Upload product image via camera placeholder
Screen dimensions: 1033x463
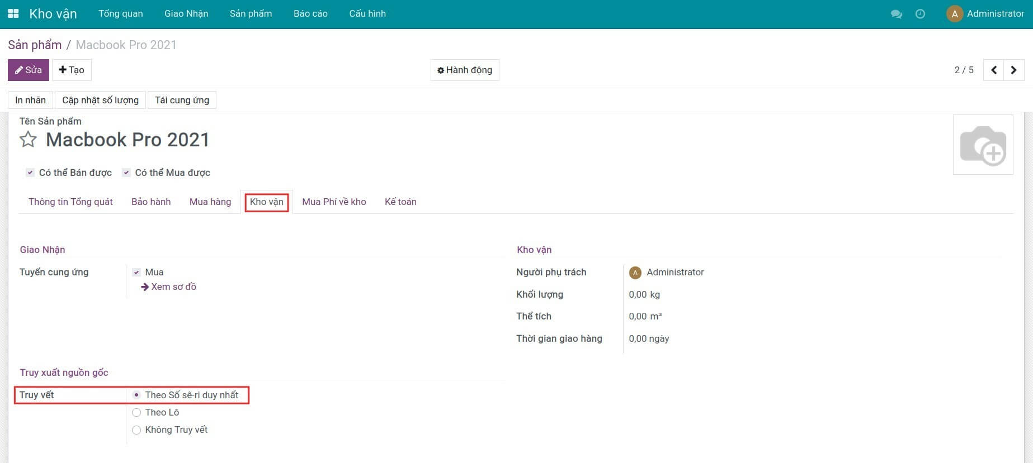(983, 145)
